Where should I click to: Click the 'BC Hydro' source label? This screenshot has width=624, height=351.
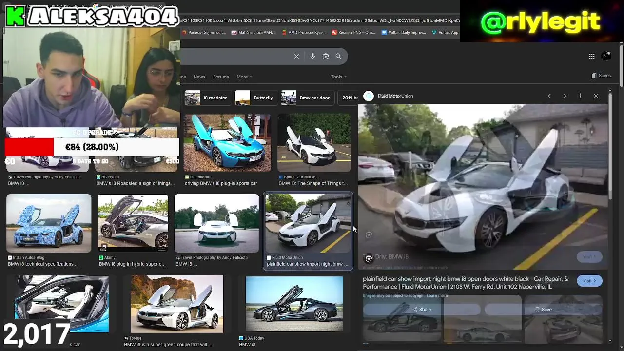pos(110,177)
